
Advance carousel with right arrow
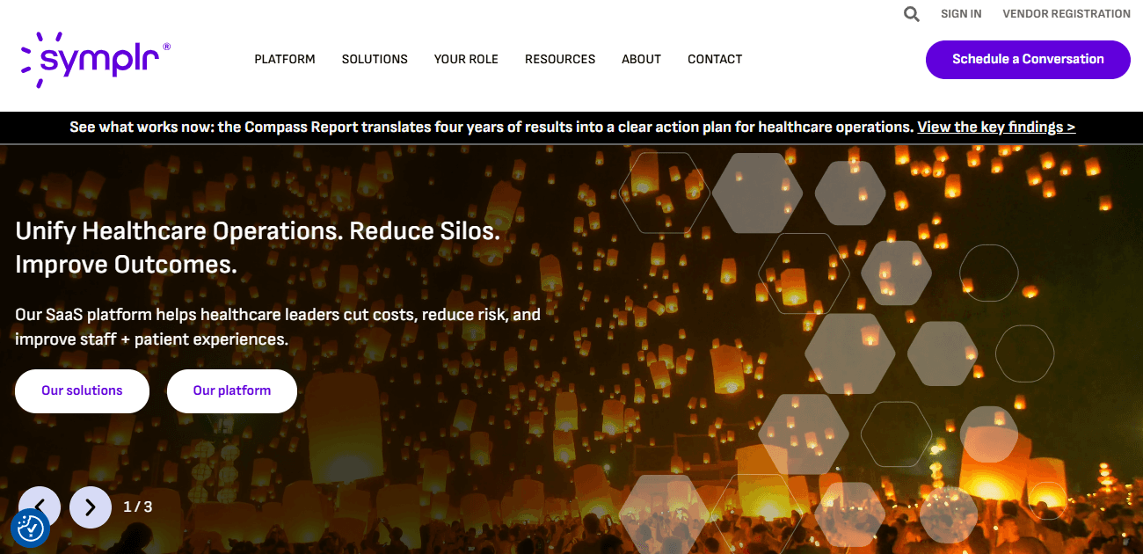click(90, 507)
